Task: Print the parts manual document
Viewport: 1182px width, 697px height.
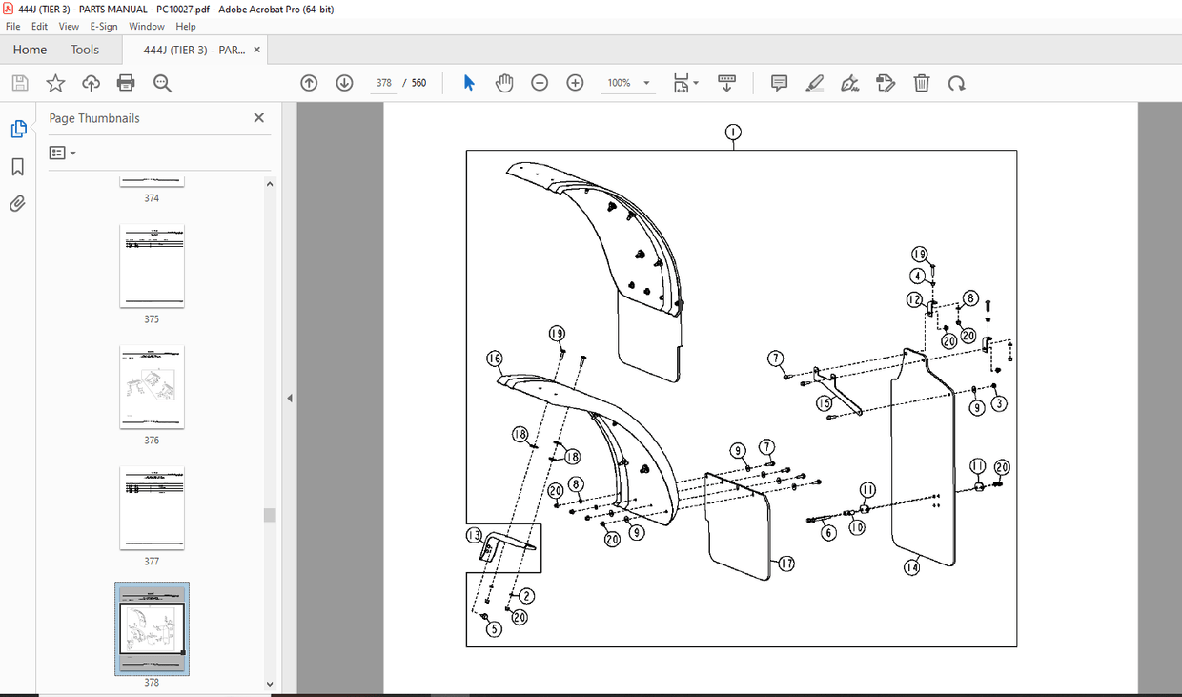Action: [125, 83]
